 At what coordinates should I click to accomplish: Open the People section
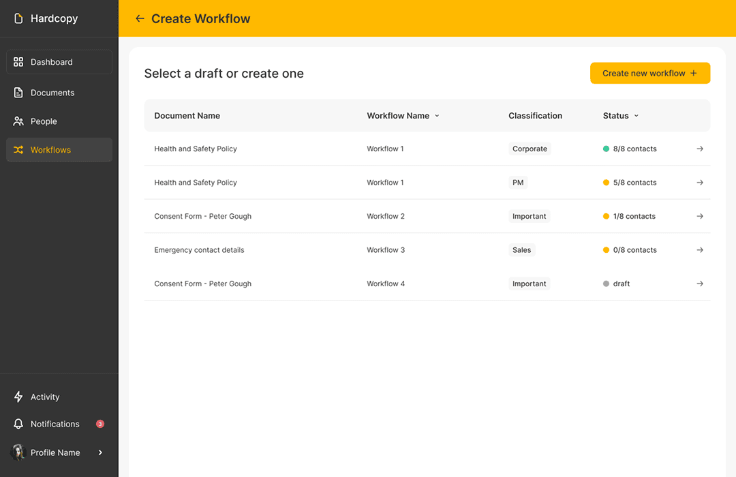[x=44, y=121]
